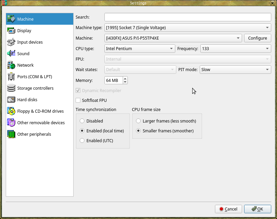Click the Hard disks drive icon
Viewport: 277px width, 219px height.
[11, 100]
